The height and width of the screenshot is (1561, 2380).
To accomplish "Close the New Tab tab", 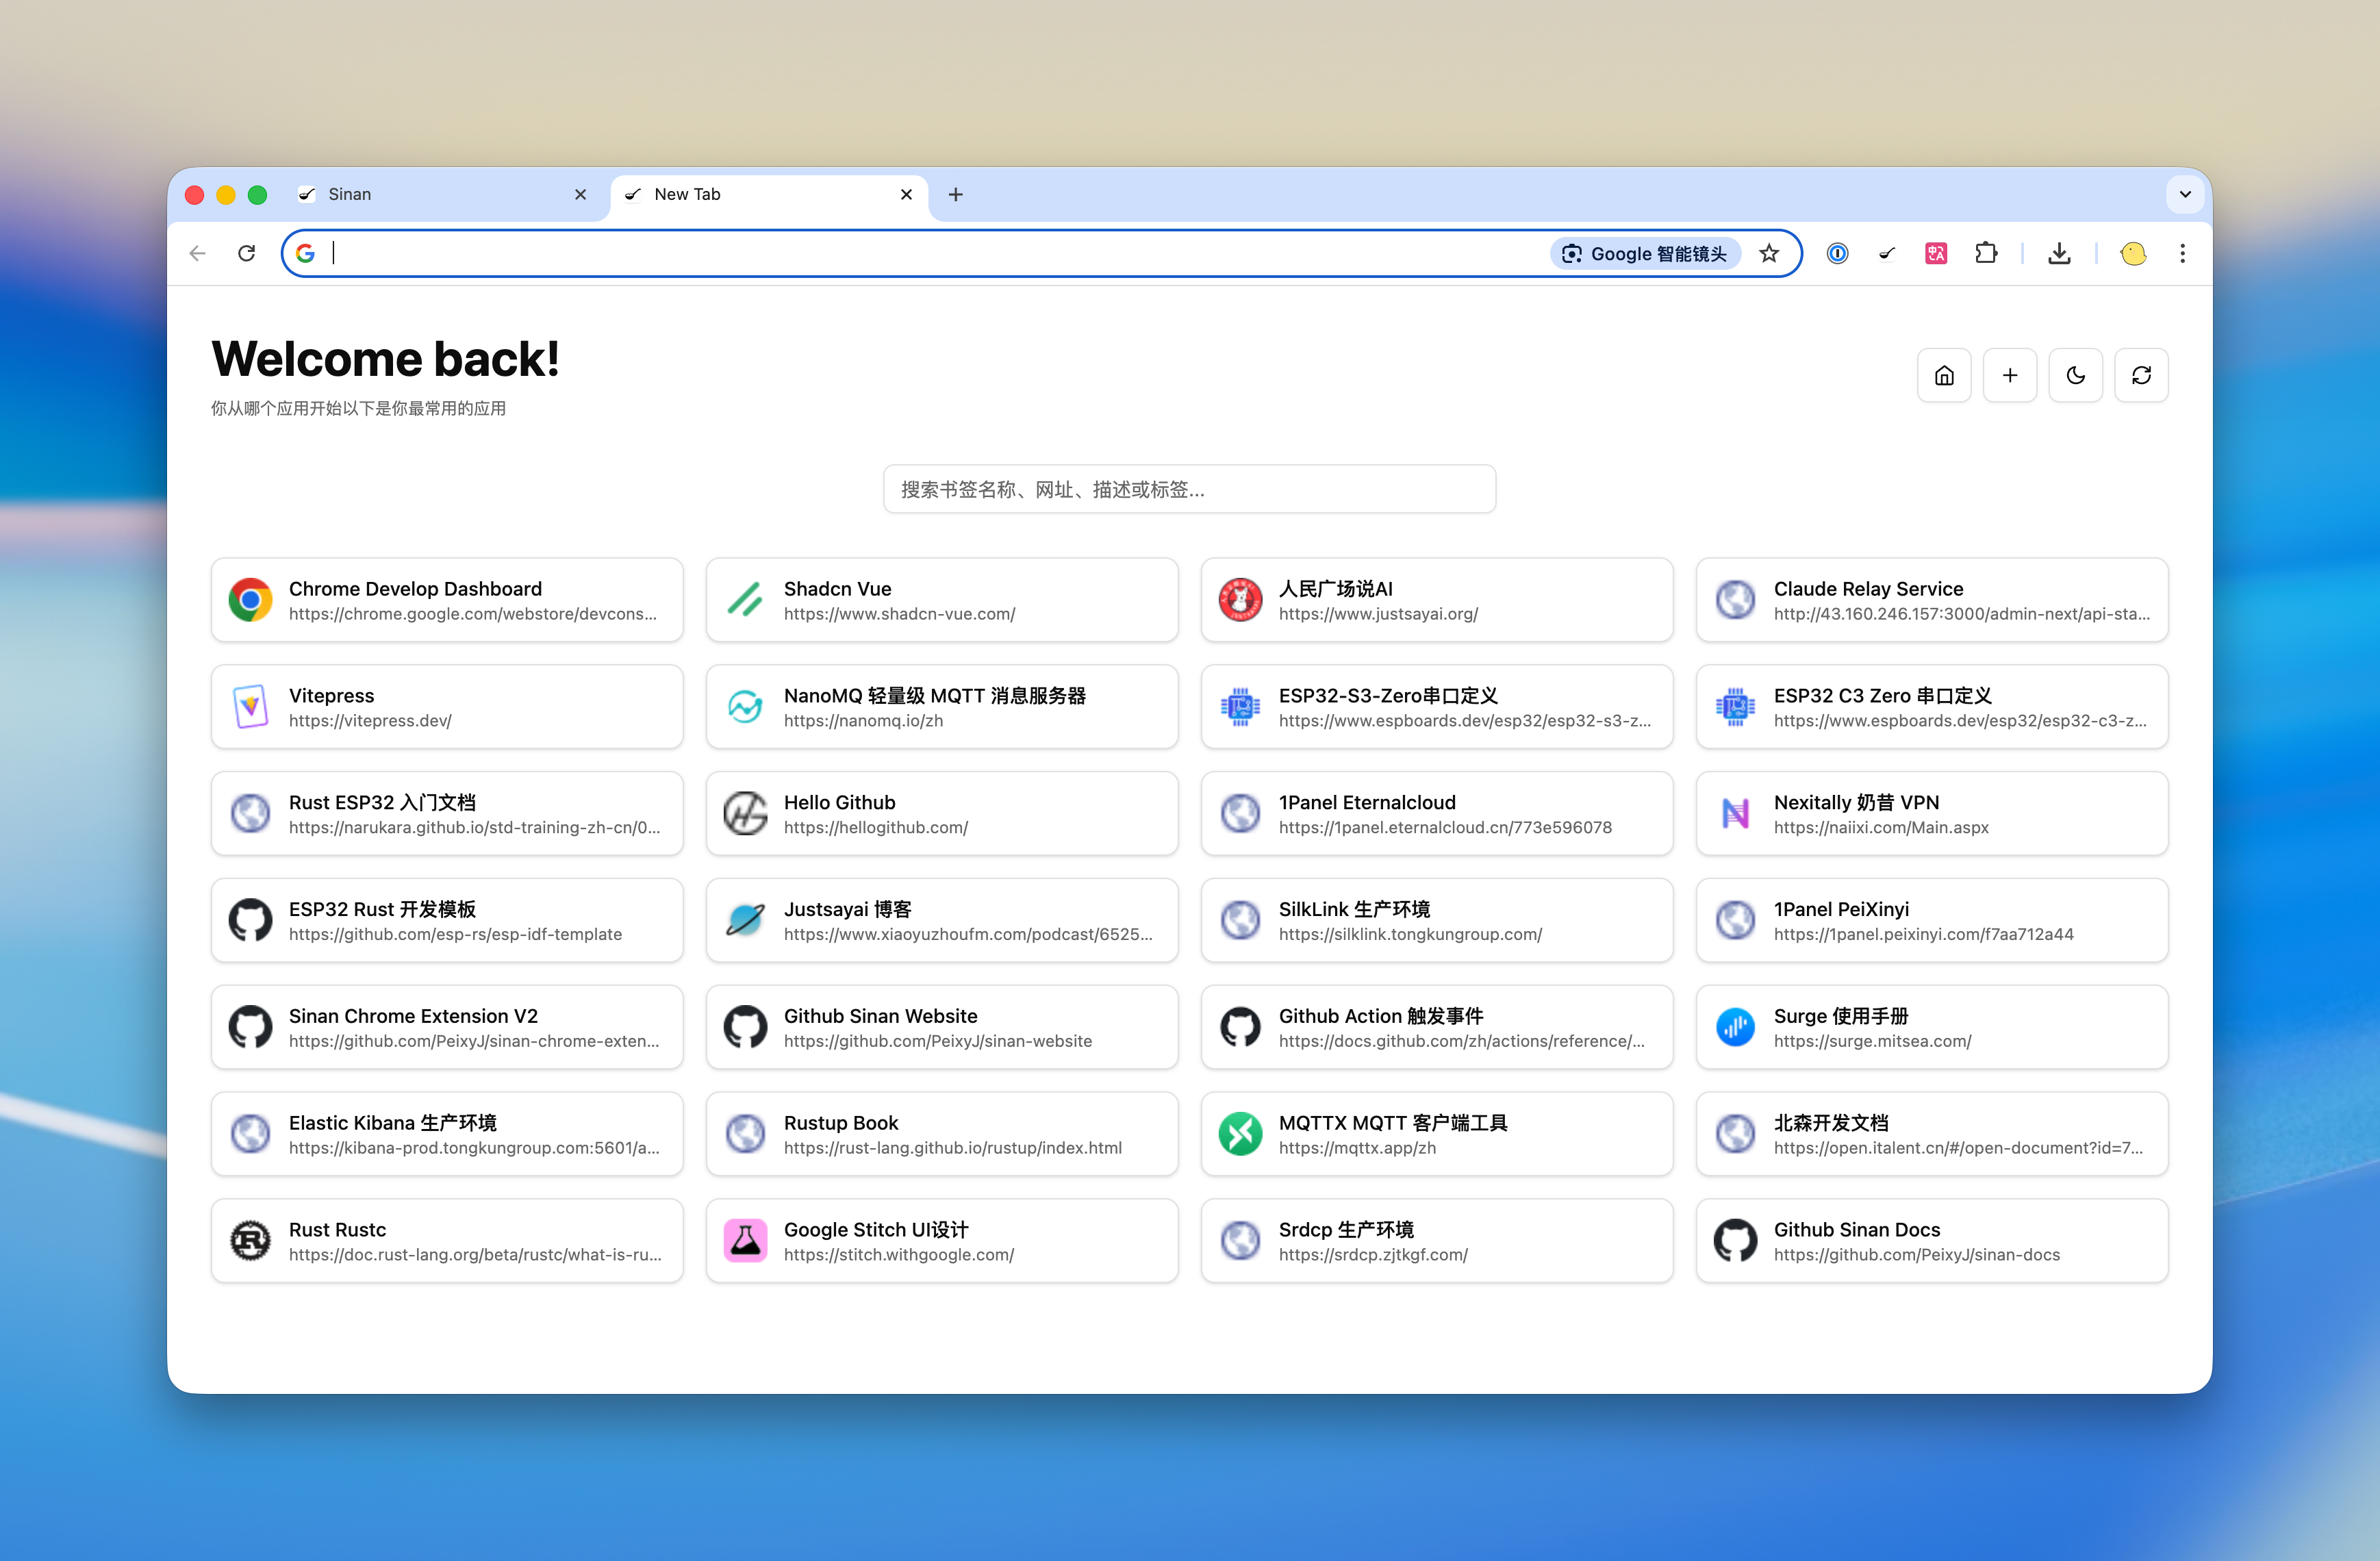I will [x=906, y=194].
